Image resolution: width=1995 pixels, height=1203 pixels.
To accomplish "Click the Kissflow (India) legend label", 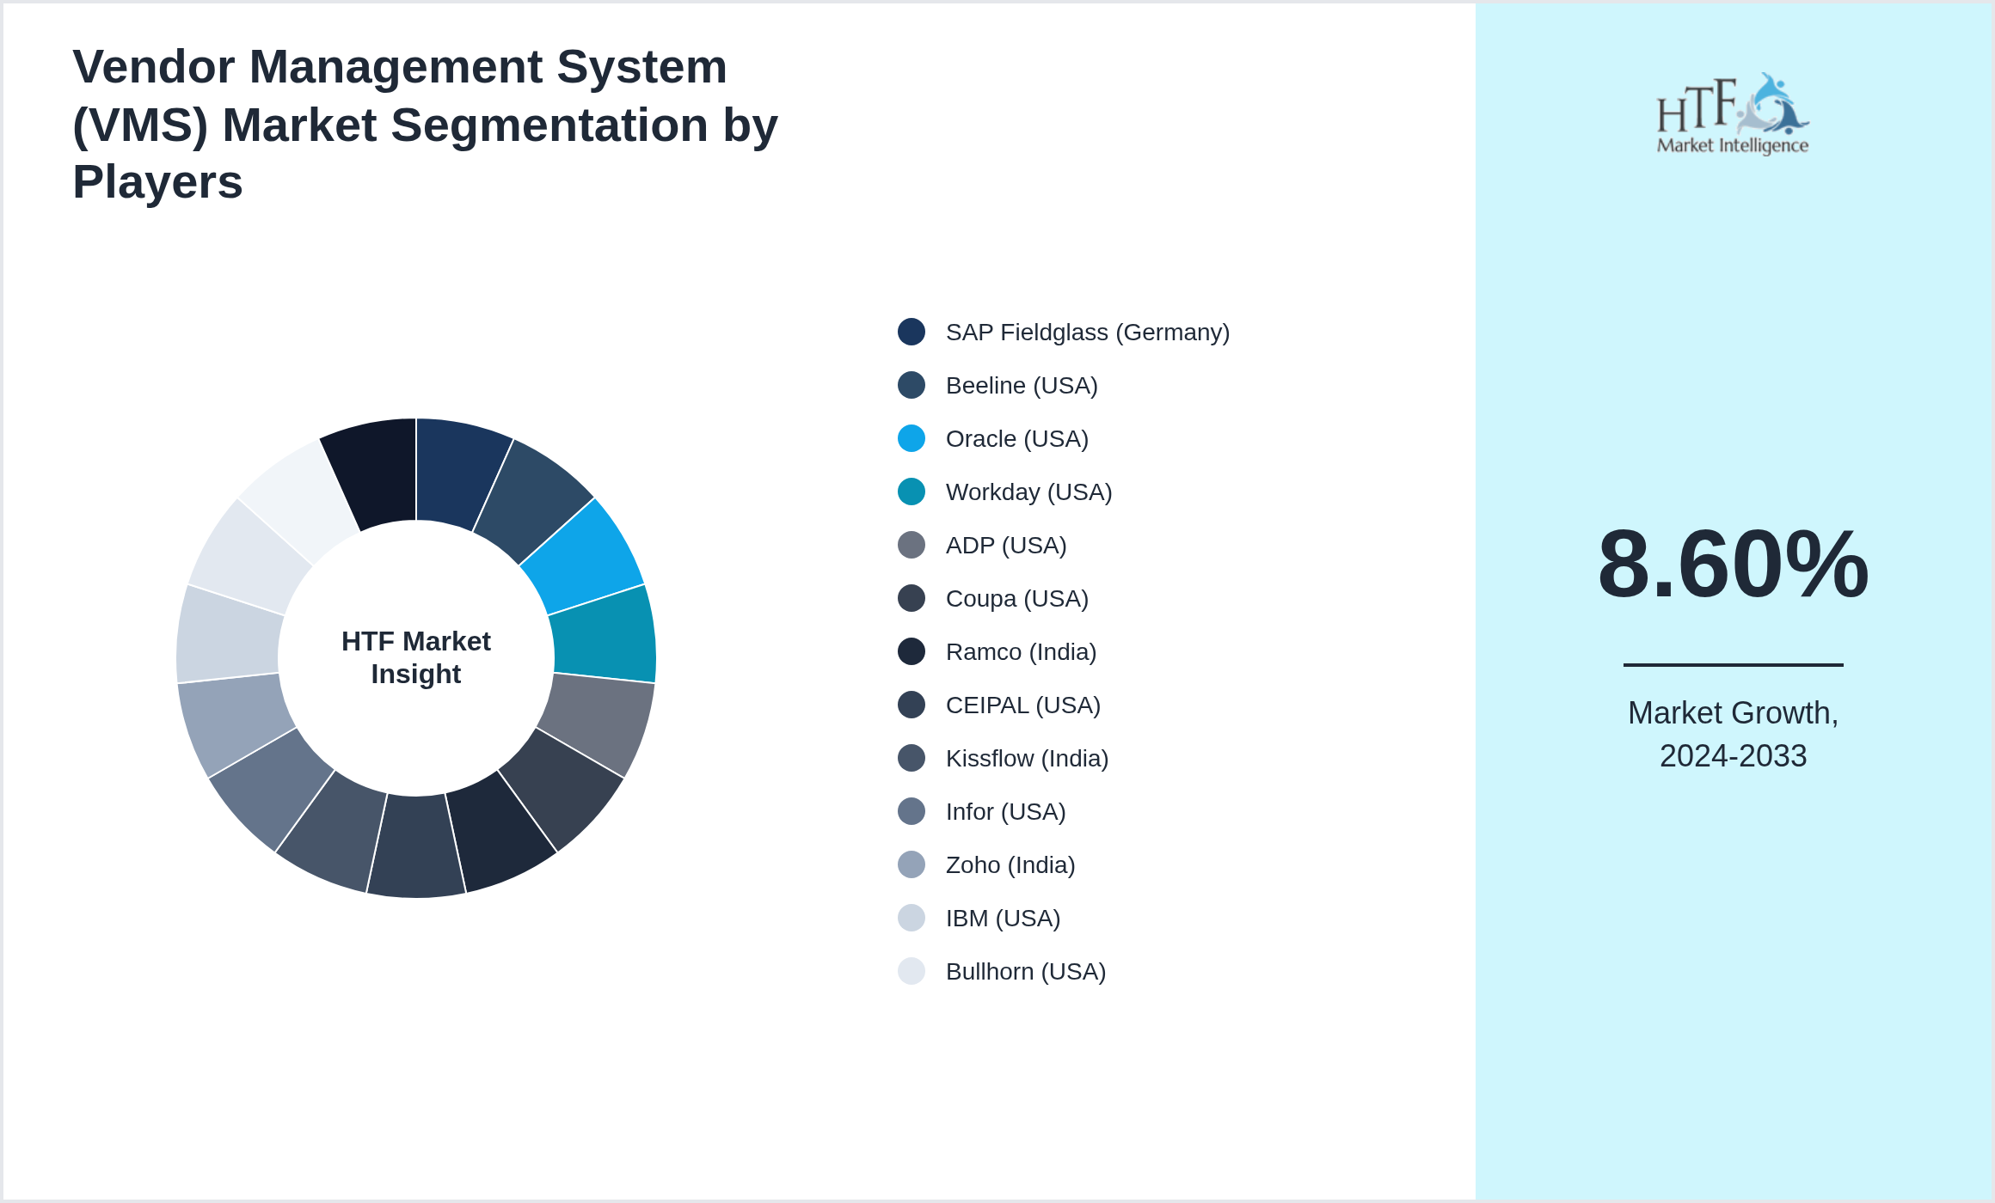I will (1028, 759).
